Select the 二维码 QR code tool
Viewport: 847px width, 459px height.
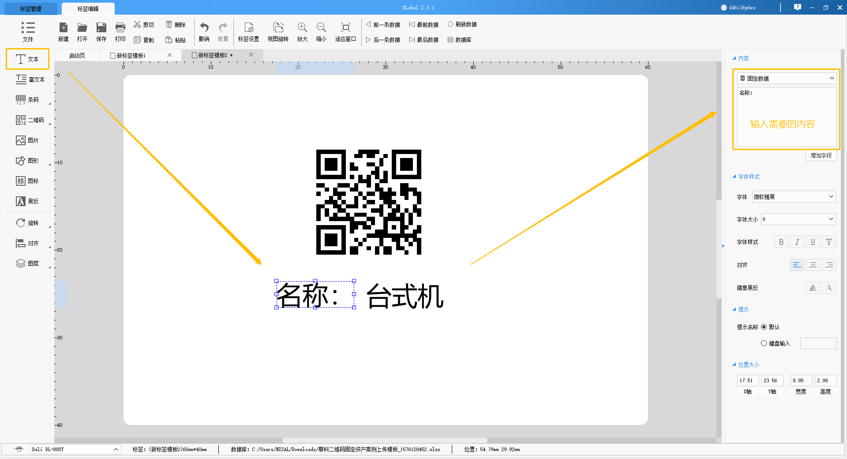click(30, 120)
